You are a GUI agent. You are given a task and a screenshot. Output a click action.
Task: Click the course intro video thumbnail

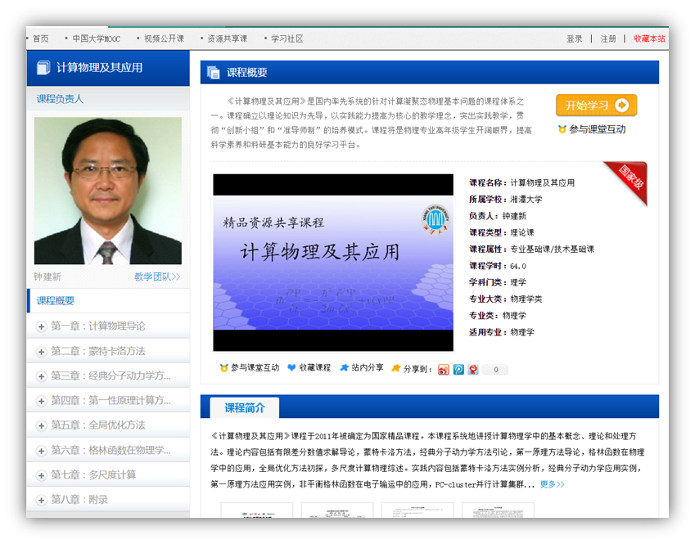[x=332, y=263]
